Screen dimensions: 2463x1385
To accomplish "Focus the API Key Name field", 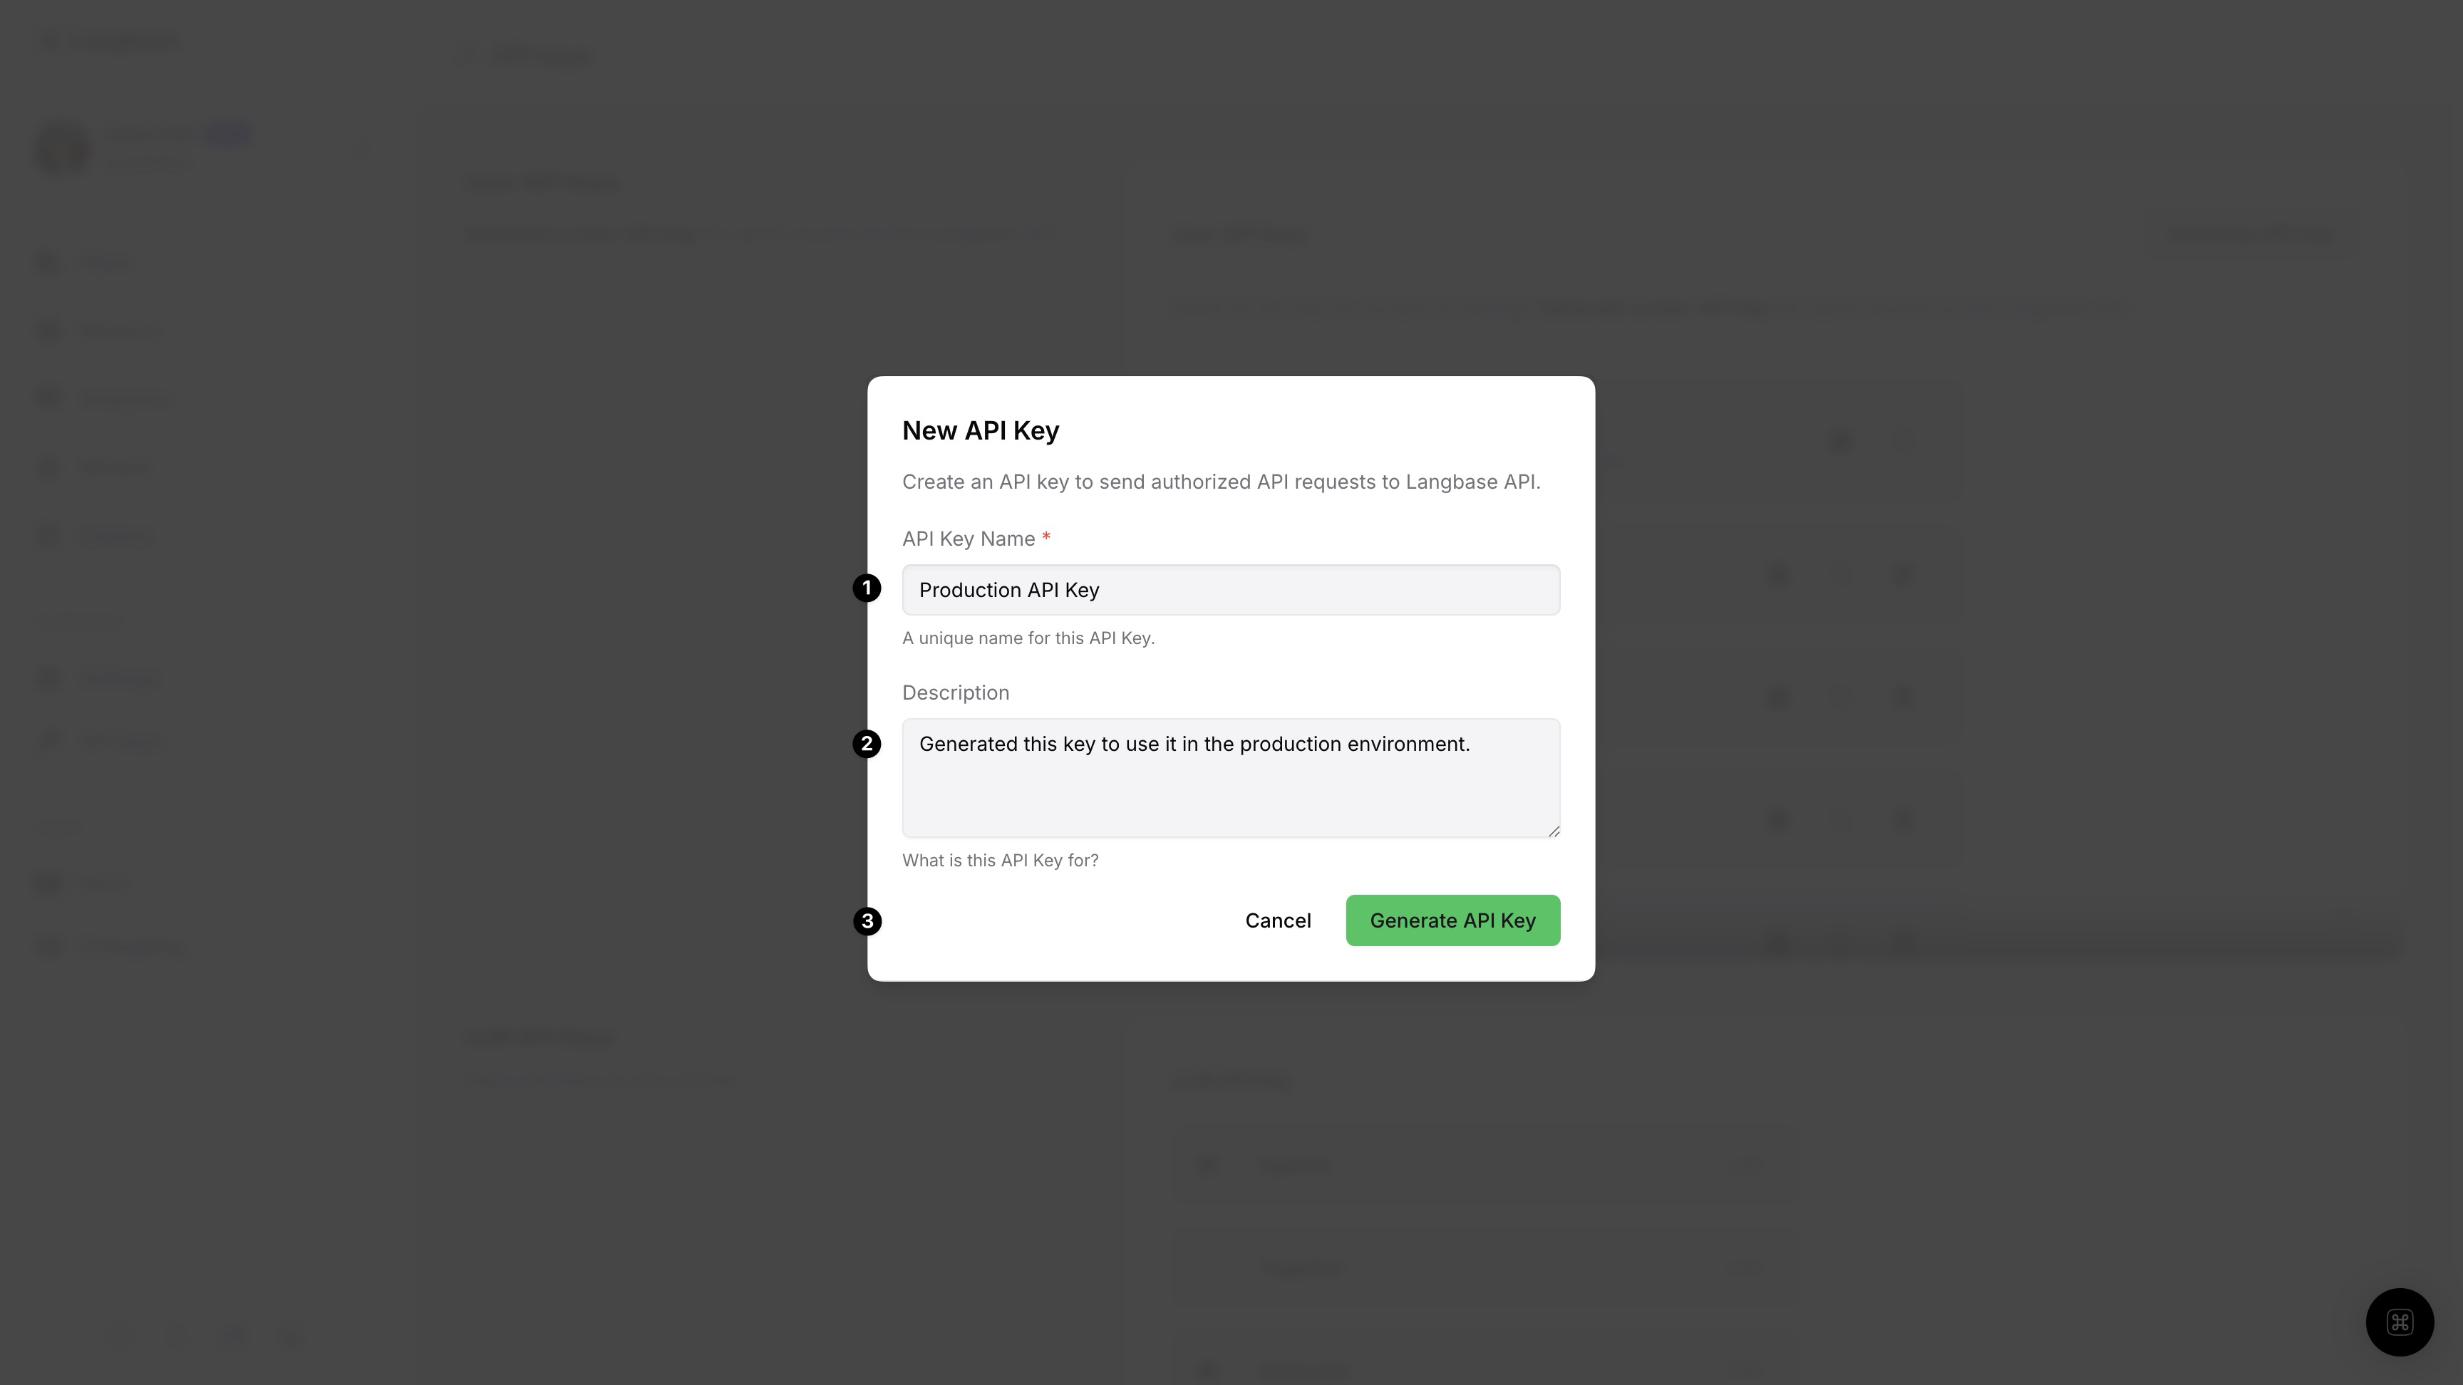I will point(1231,590).
